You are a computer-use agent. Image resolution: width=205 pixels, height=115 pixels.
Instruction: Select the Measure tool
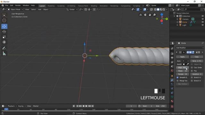[4, 54]
